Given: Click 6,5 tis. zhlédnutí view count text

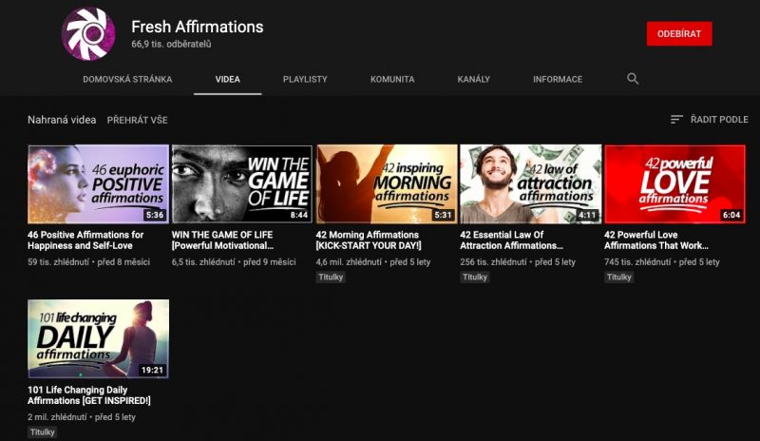Looking at the screenshot, I should [203, 262].
